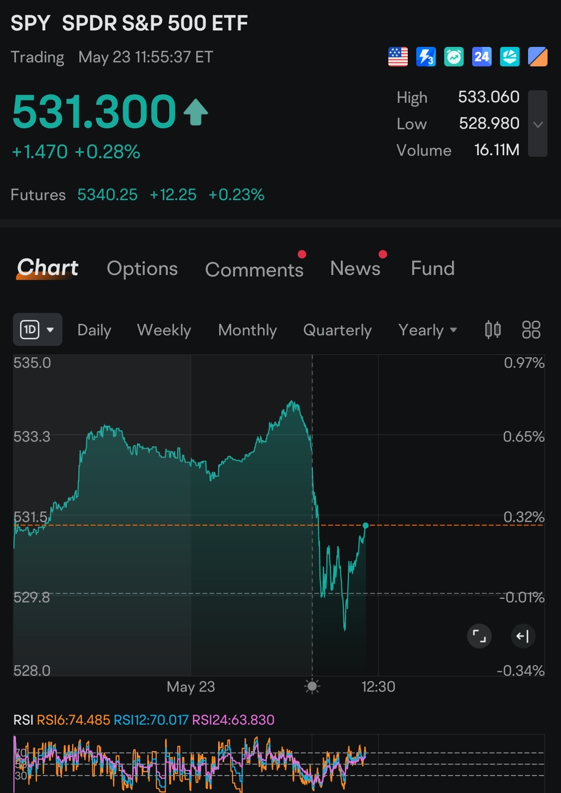Screen dimensions: 561x793
Task: Switch to the News tab
Action: pos(355,268)
